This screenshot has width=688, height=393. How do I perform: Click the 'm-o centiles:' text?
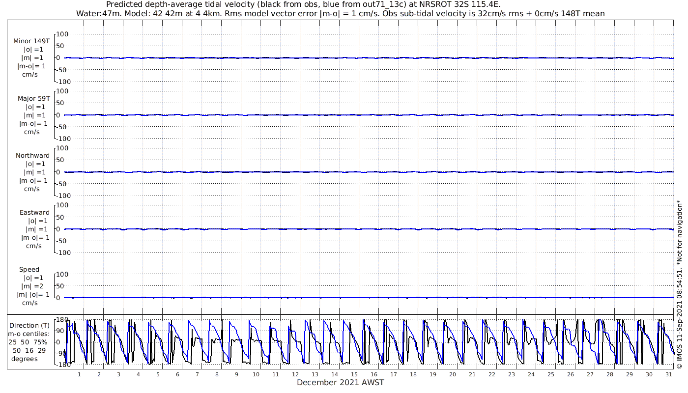pyautogui.click(x=29, y=334)
